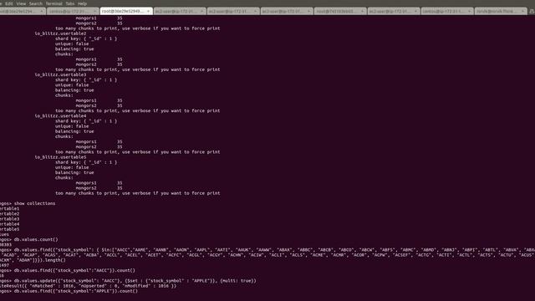Open the Search menu

click(35, 3)
